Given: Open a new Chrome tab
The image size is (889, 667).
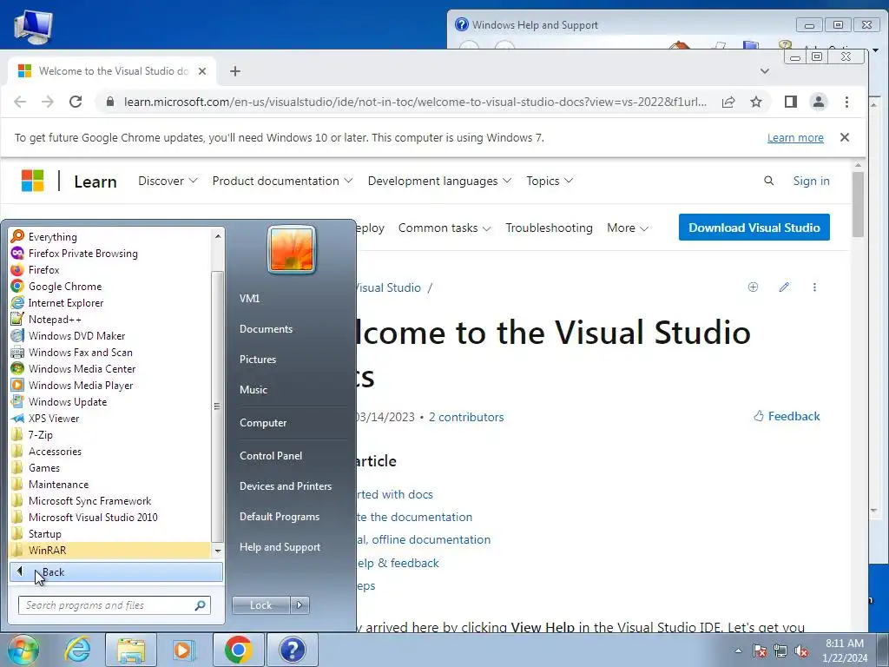Looking at the screenshot, I should [235, 71].
